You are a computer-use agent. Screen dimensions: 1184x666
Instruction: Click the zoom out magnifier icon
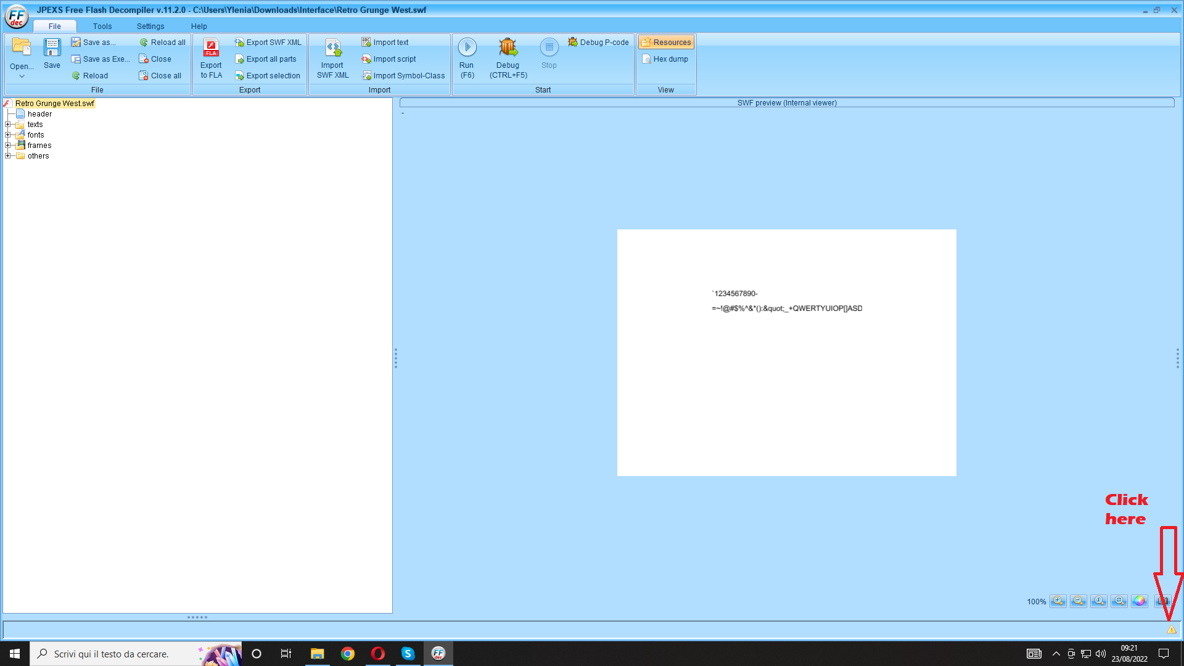[1079, 601]
